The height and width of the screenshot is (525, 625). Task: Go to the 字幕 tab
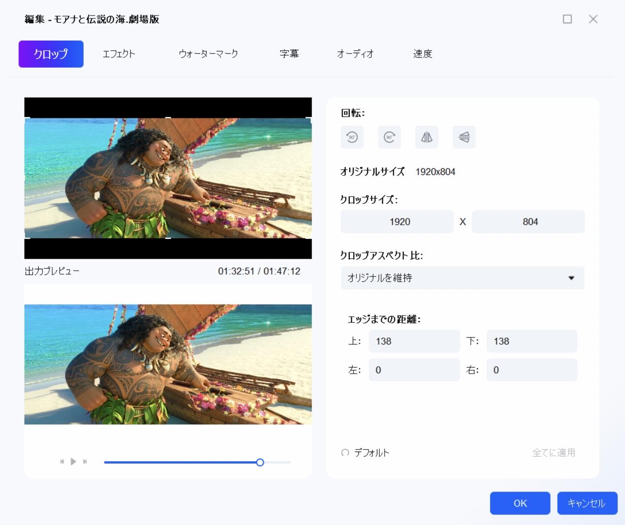click(289, 54)
